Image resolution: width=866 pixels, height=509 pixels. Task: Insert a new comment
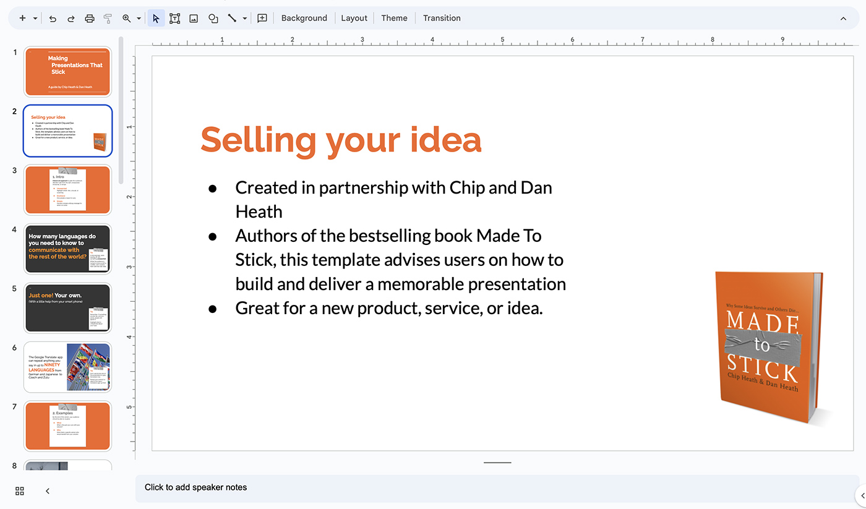pos(262,18)
